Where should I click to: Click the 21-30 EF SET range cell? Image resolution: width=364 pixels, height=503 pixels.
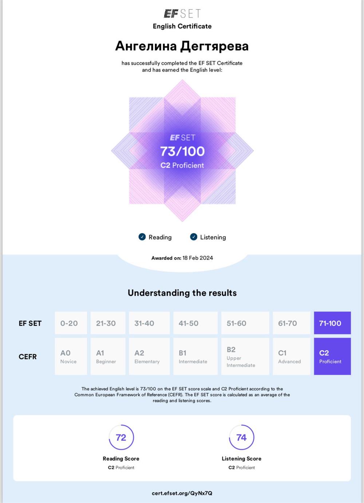click(108, 323)
